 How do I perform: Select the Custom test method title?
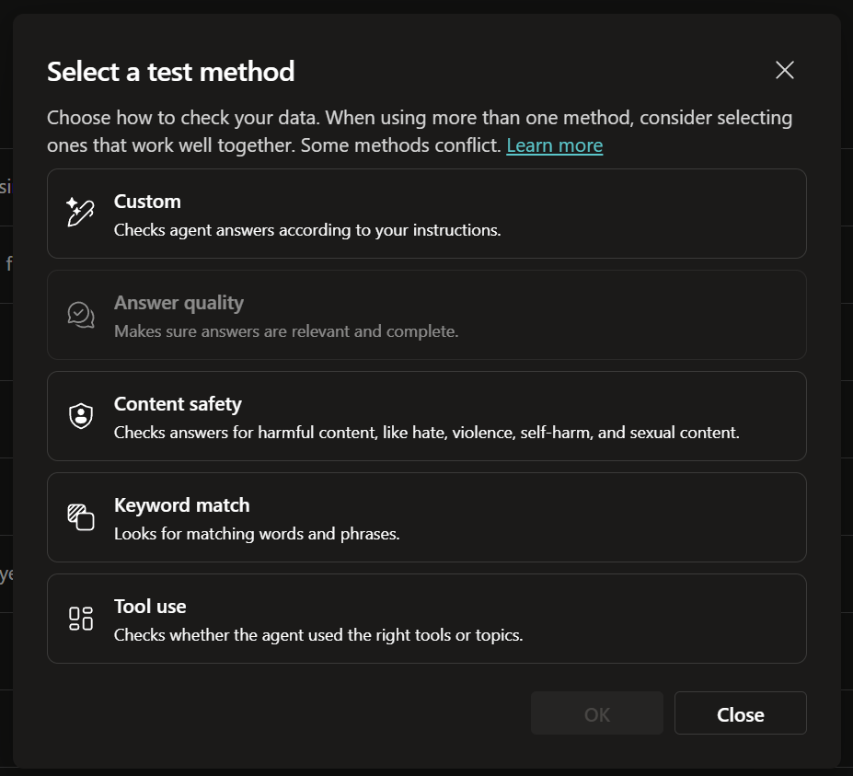pyautogui.click(x=147, y=202)
